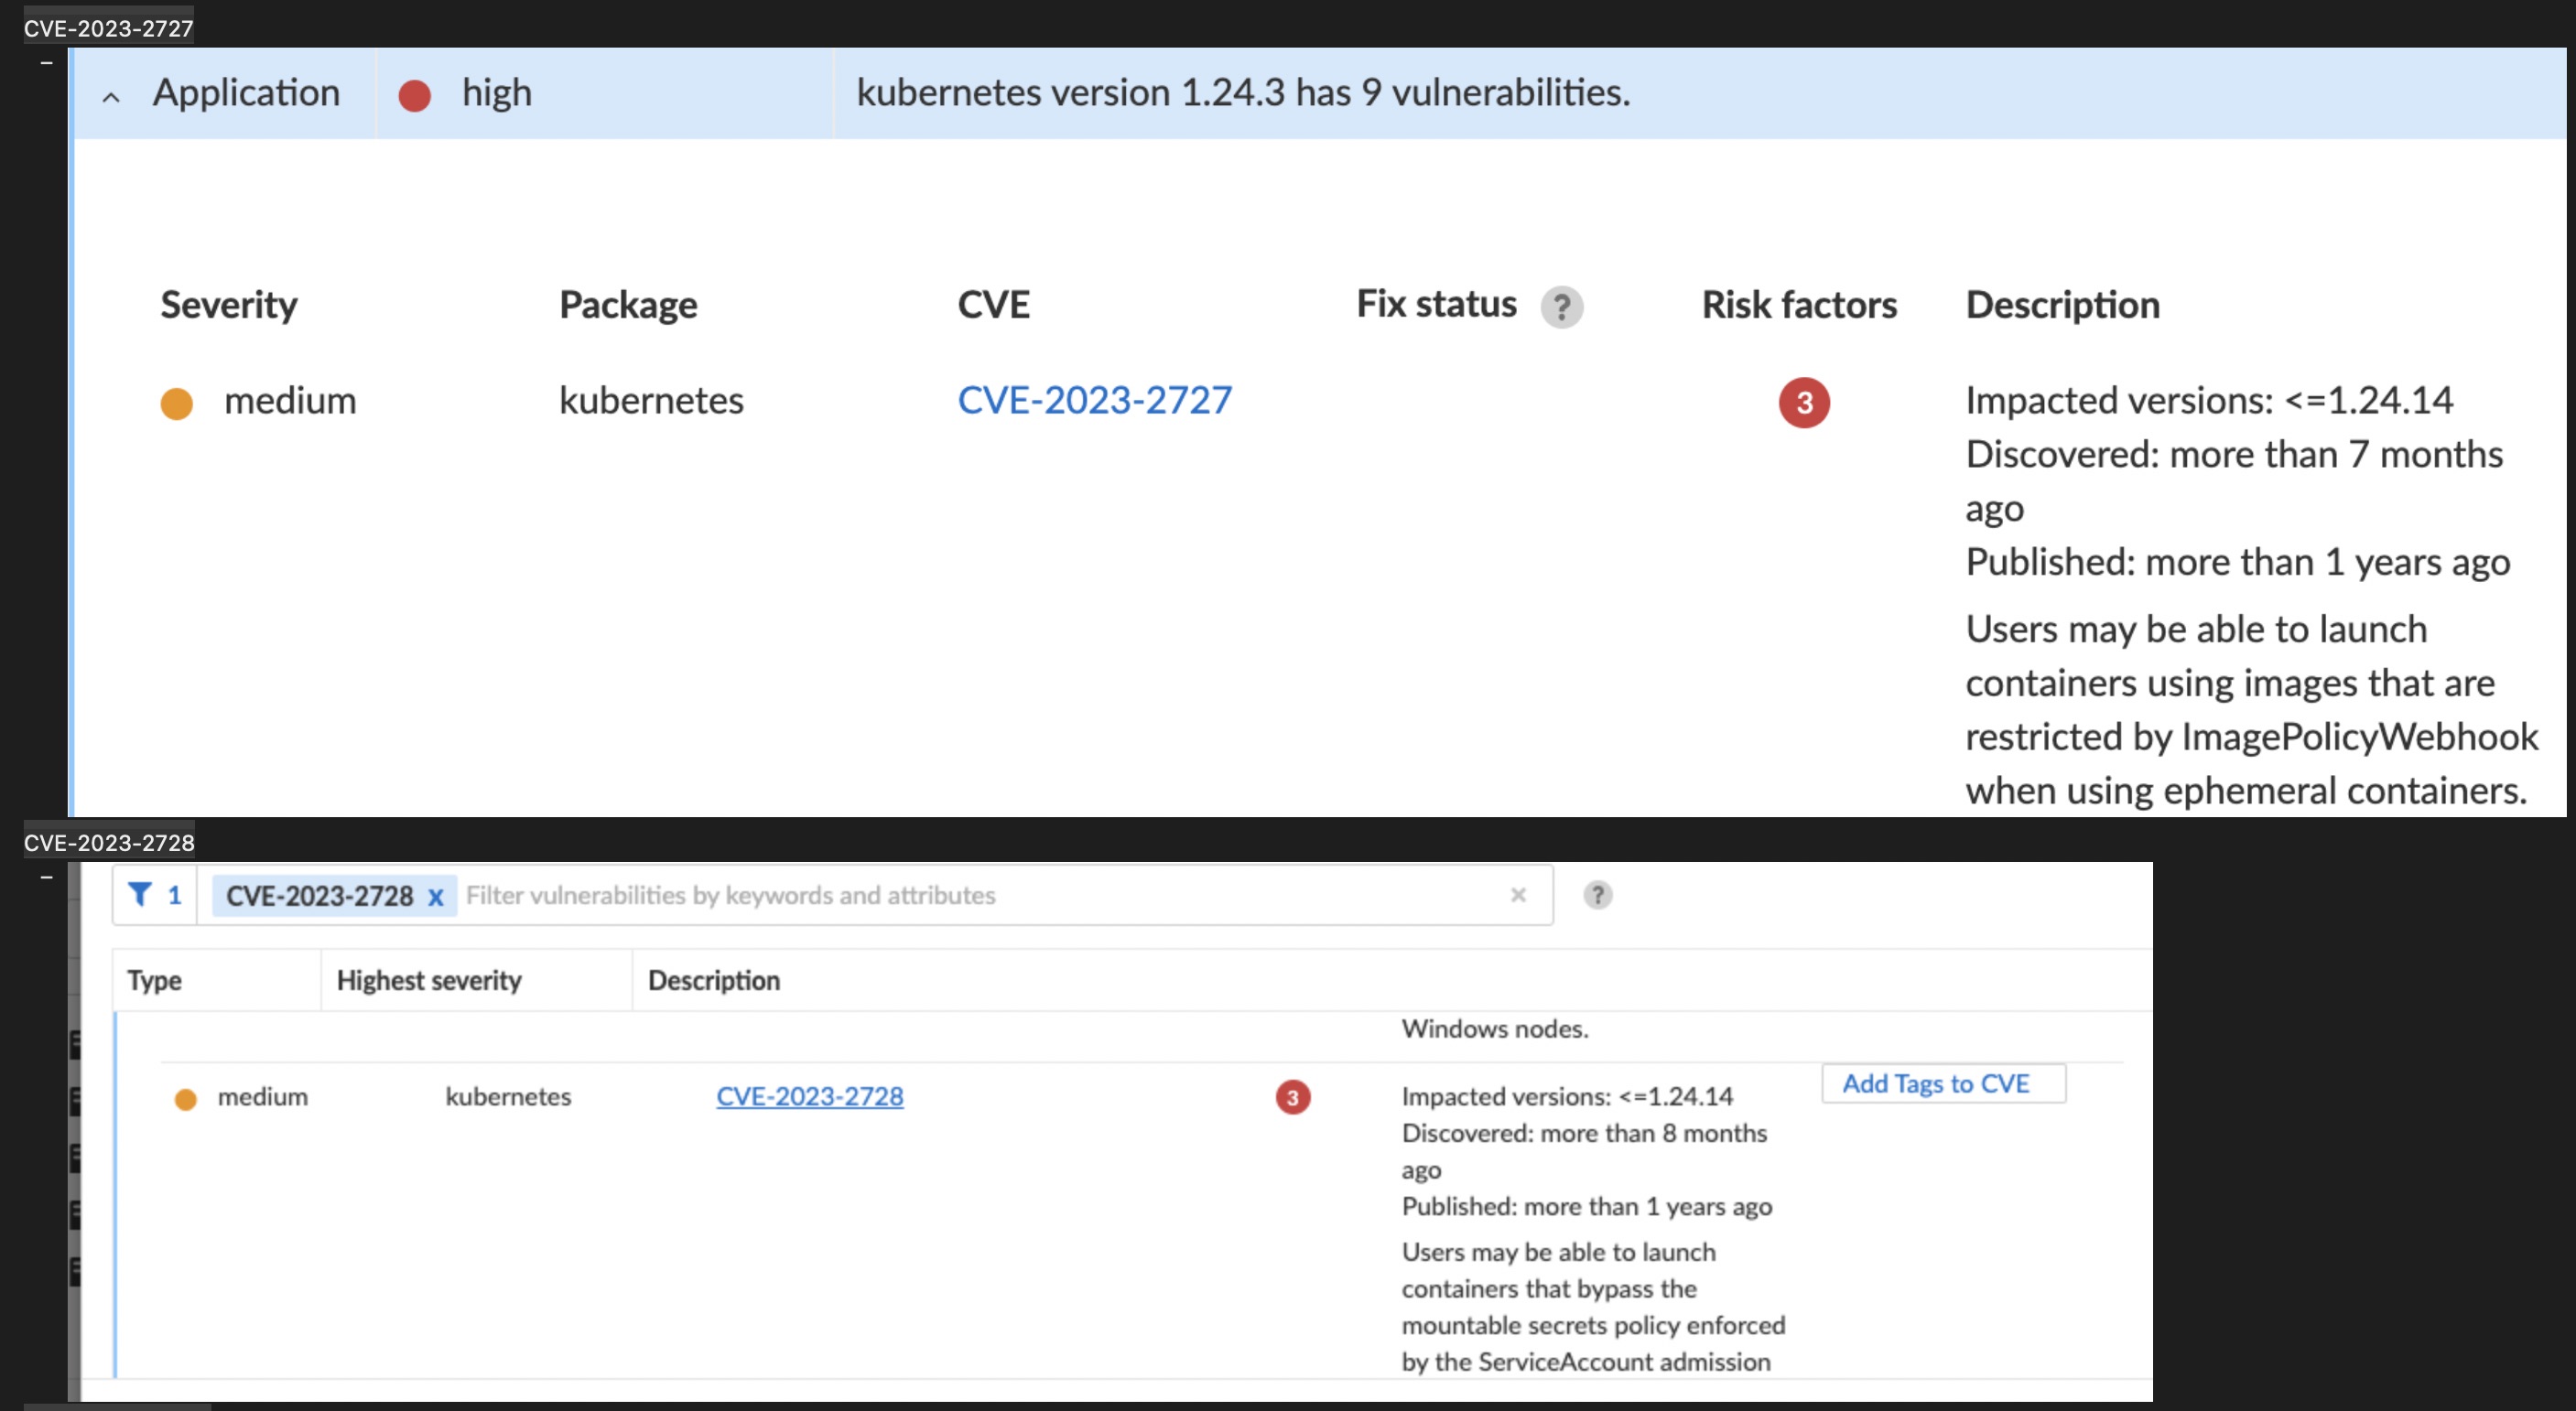Click the Fix status help question mark
Viewport: 2576px width, 1411px height.
click(x=1561, y=307)
